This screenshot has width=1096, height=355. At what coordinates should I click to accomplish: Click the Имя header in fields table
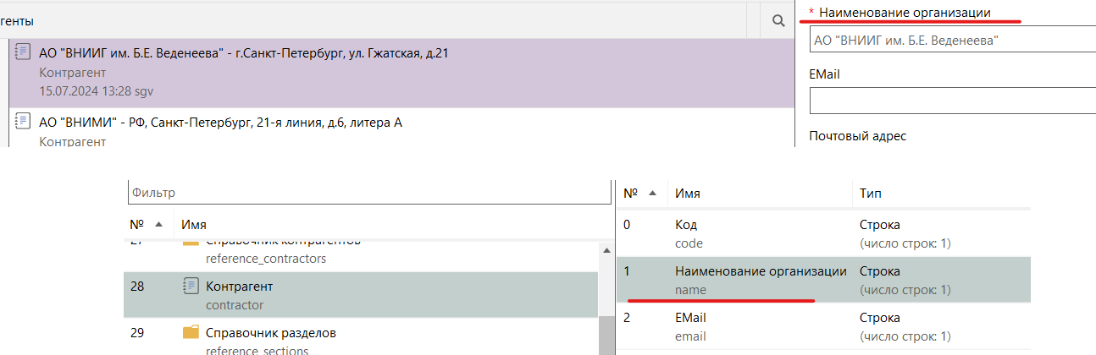pos(688,194)
